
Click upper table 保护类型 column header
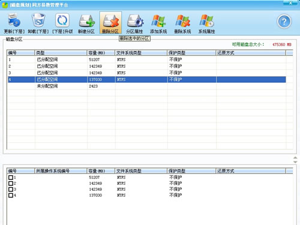[191, 53]
